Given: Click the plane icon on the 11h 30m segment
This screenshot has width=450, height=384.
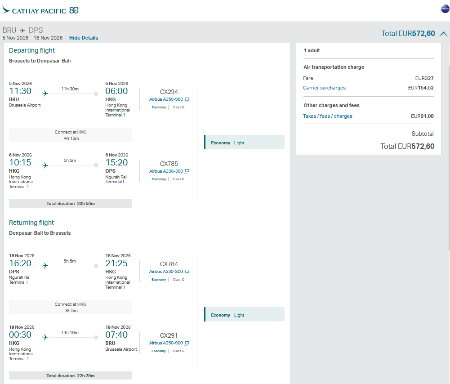Looking at the screenshot, I should [x=45, y=94].
